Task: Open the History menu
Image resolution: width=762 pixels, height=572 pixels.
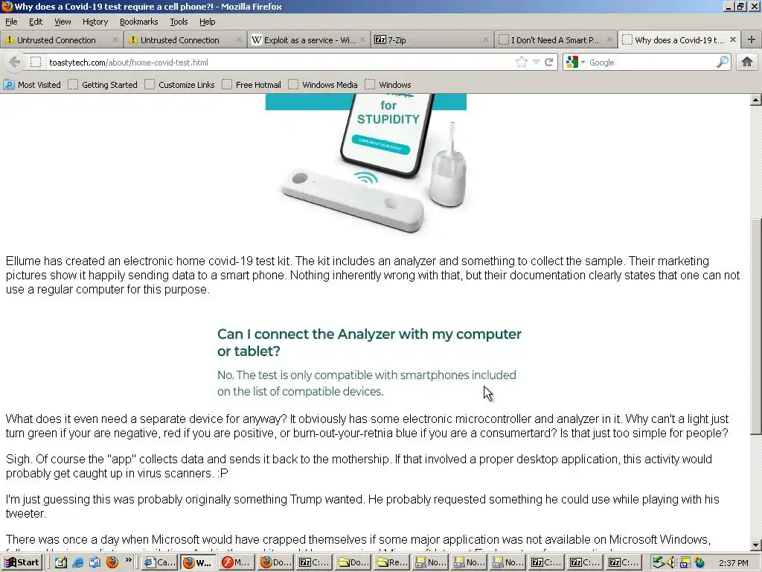Action: 95,22
